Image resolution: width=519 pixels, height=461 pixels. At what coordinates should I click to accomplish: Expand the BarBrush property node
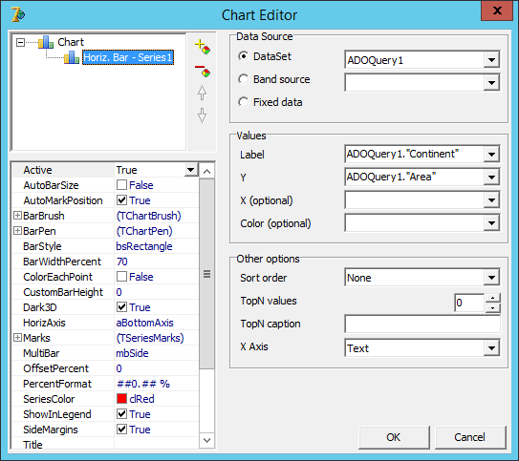click(17, 216)
